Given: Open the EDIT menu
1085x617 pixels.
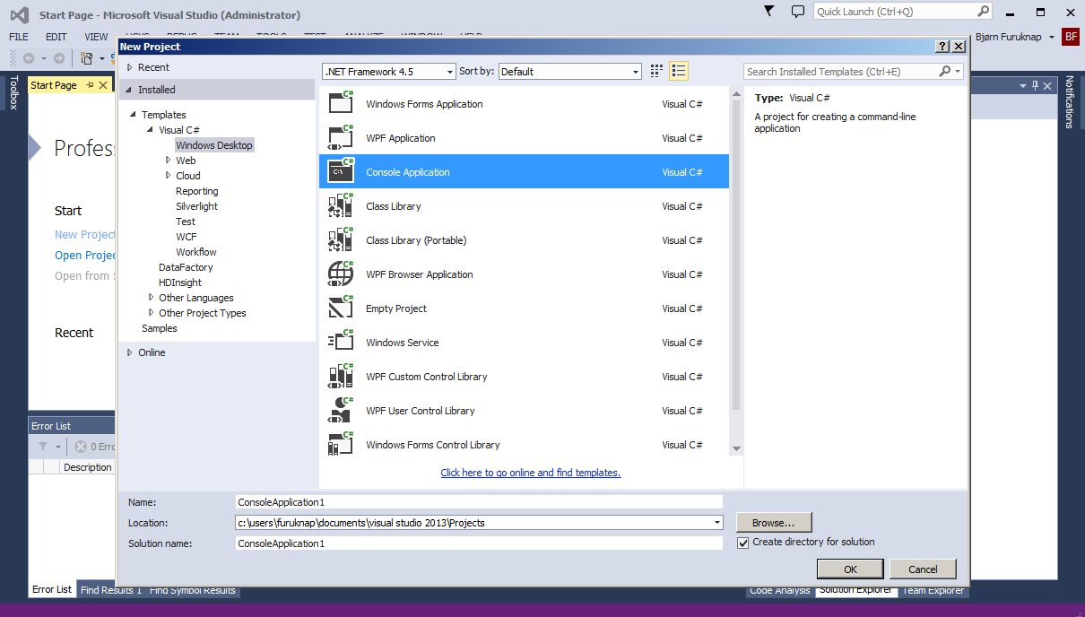Looking at the screenshot, I should (56, 37).
